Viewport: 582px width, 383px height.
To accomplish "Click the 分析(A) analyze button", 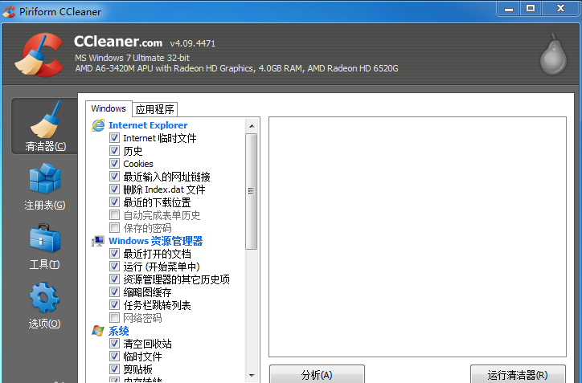I will [x=317, y=374].
